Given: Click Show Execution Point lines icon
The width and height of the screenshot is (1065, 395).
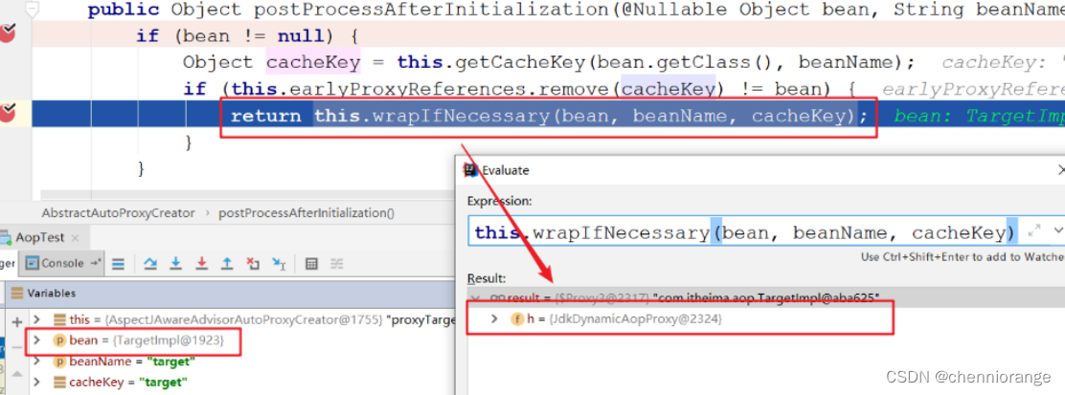Looking at the screenshot, I should click(118, 264).
